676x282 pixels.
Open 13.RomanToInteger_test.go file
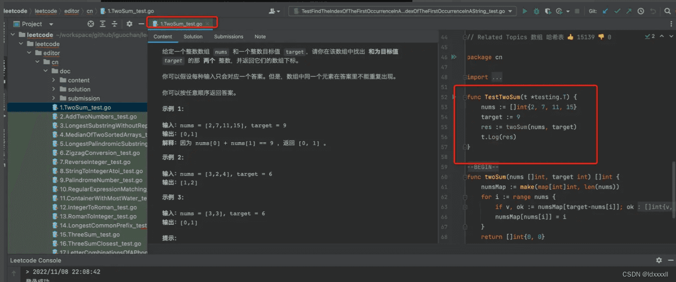click(98, 216)
